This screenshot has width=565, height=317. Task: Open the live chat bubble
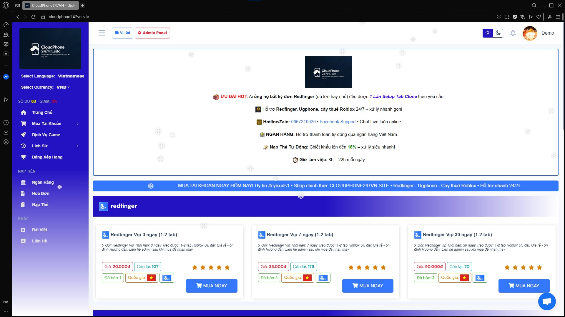[547, 301]
